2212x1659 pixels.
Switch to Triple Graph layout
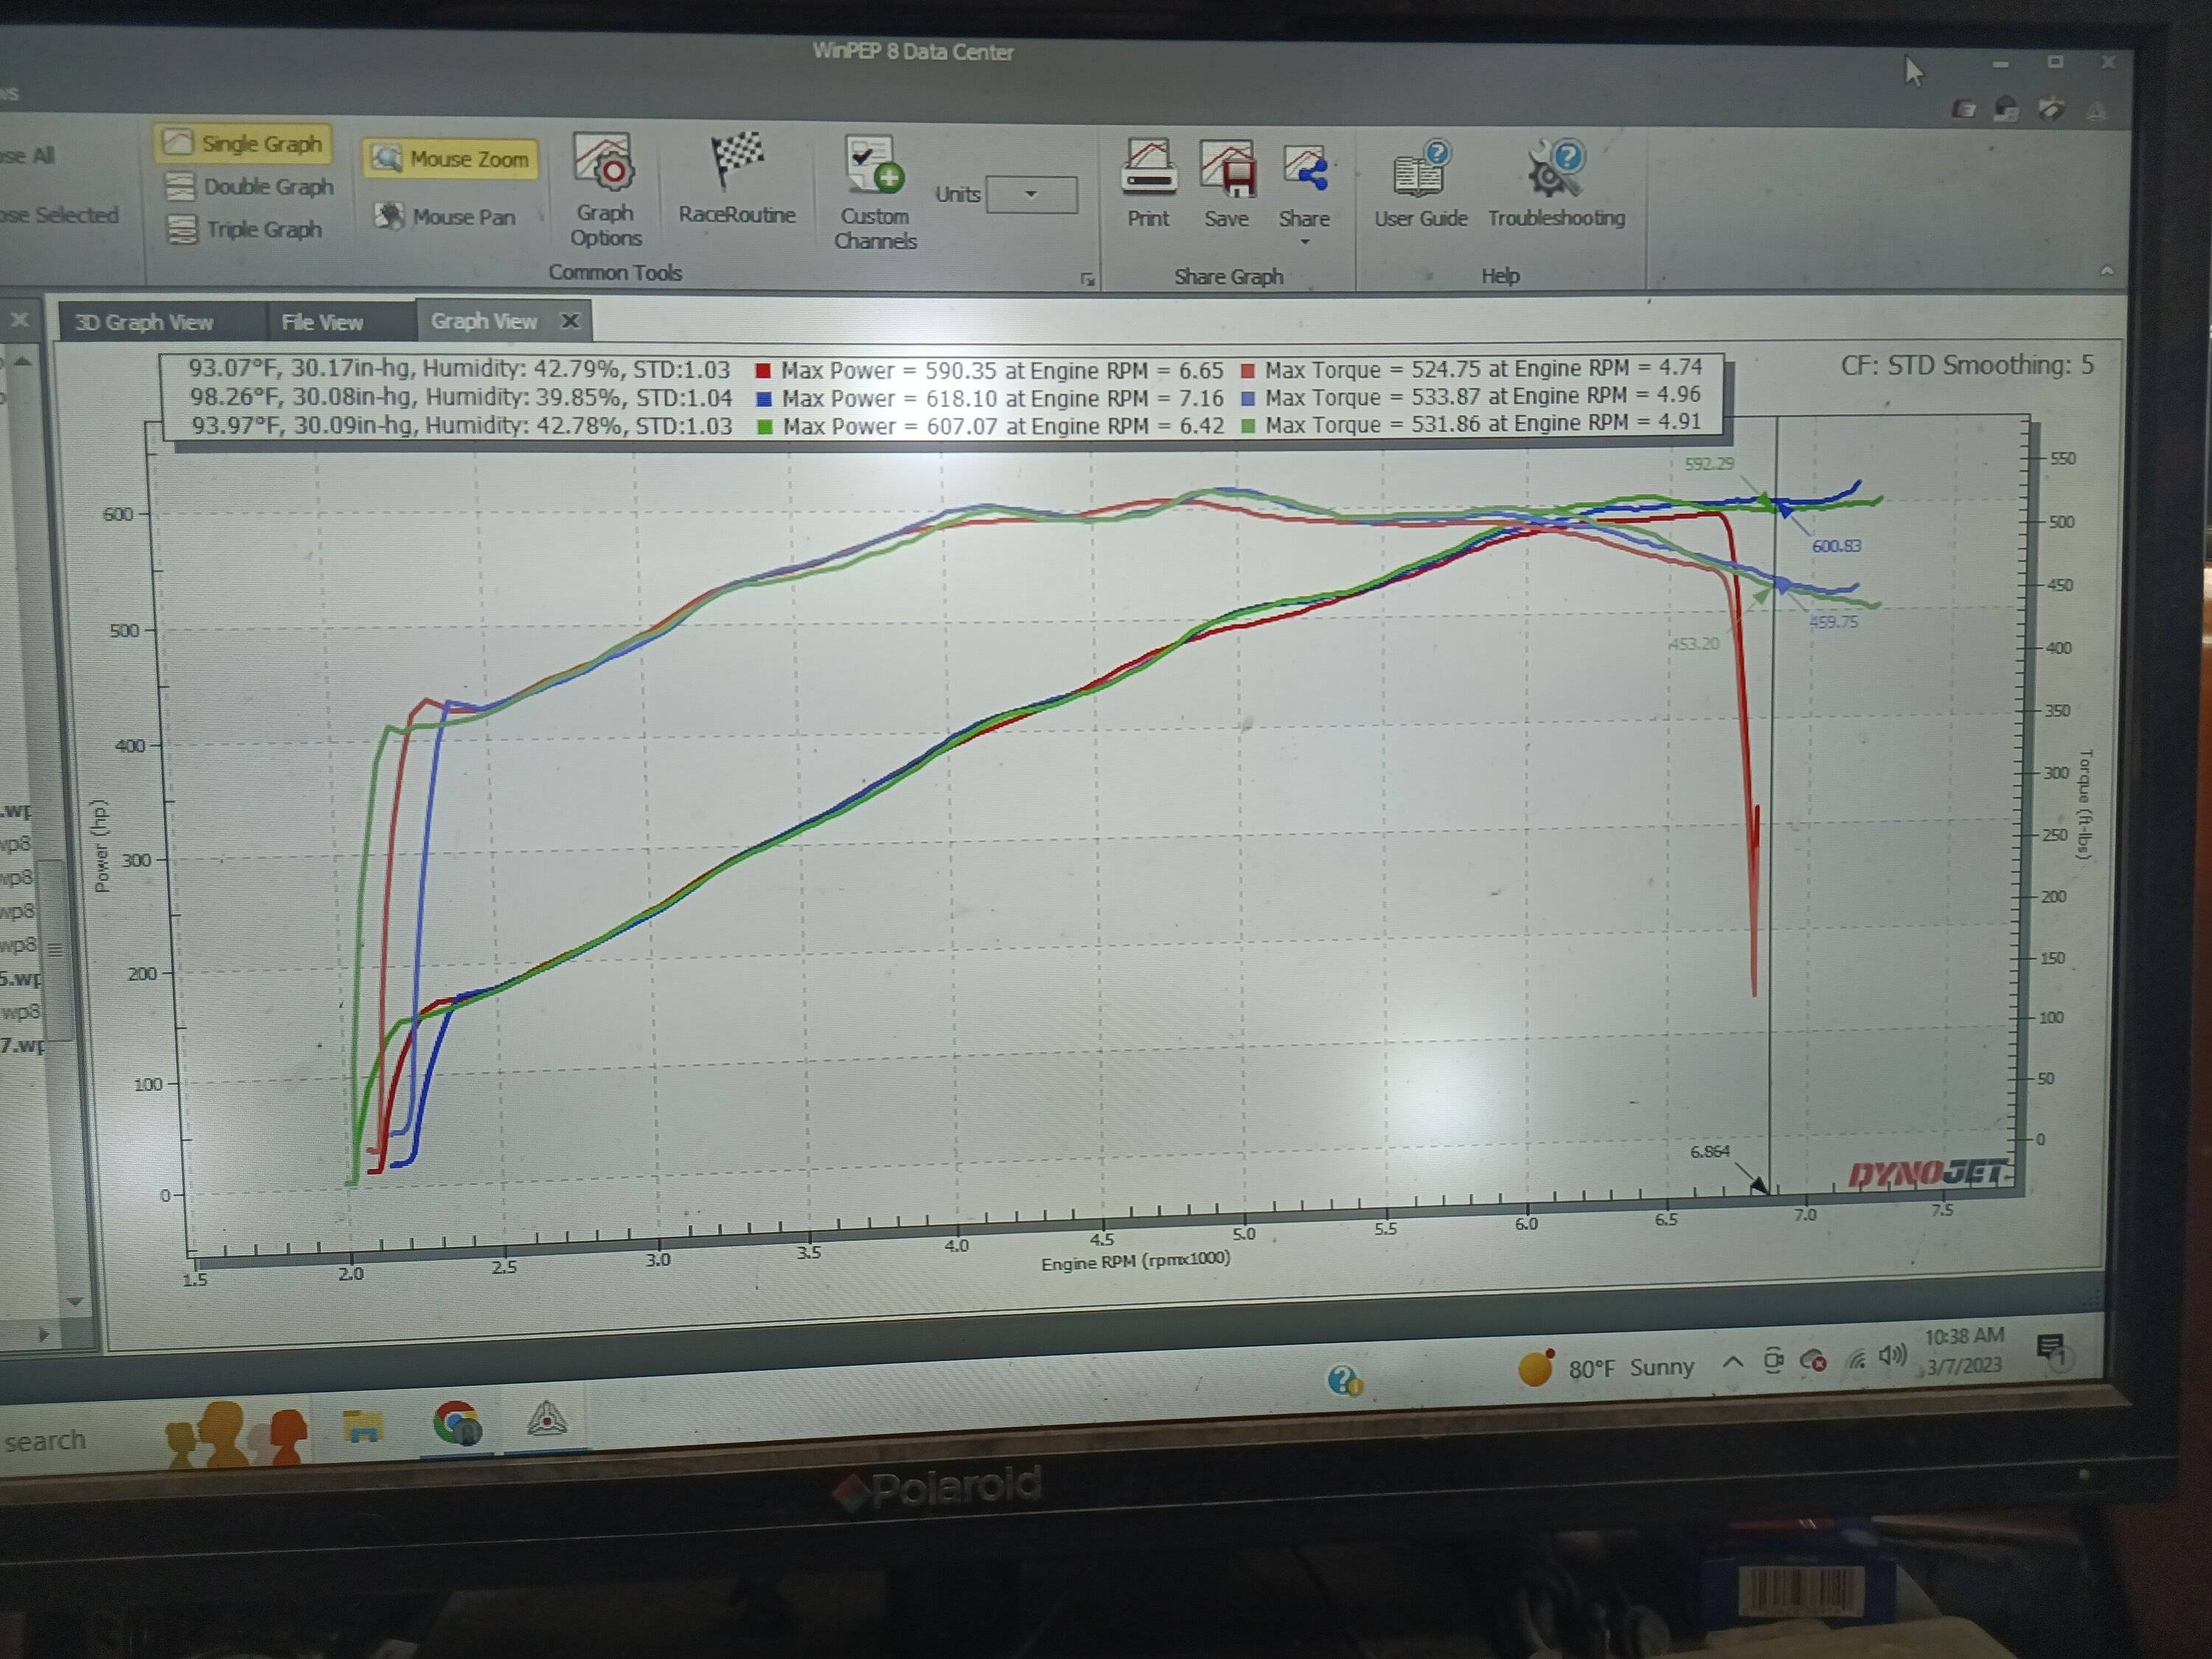click(244, 229)
